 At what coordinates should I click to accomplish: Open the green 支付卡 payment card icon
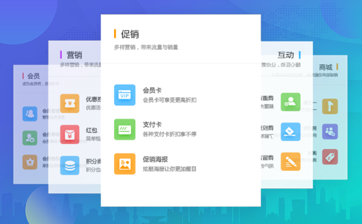click(125, 130)
